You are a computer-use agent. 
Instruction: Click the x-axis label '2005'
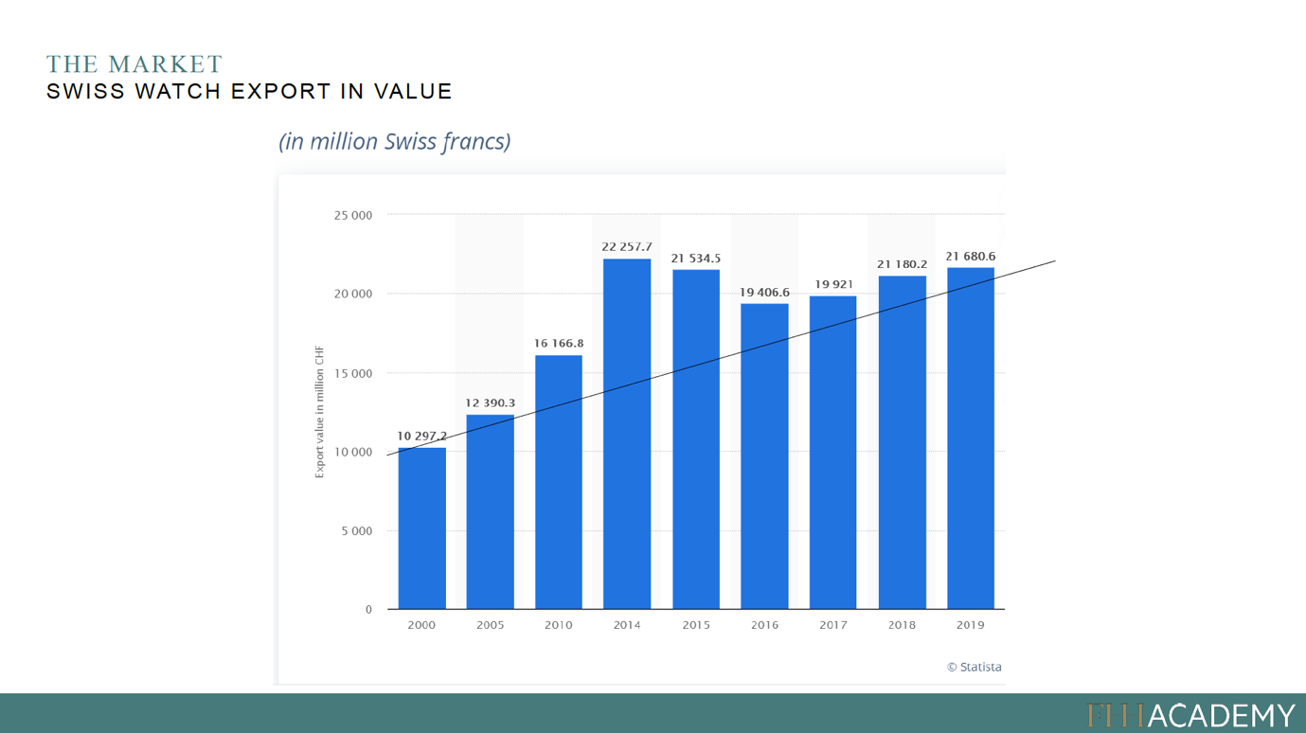491,625
